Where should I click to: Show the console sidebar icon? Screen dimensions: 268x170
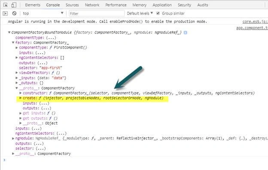coord(5,13)
